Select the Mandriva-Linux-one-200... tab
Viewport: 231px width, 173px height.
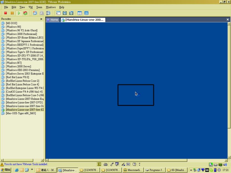83,20
